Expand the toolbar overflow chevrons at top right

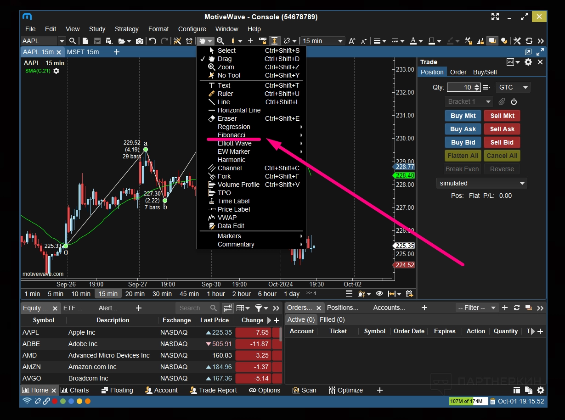[x=541, y=41]
